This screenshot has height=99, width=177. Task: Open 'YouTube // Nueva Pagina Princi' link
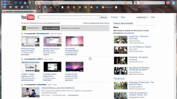[x=50, y=75]
